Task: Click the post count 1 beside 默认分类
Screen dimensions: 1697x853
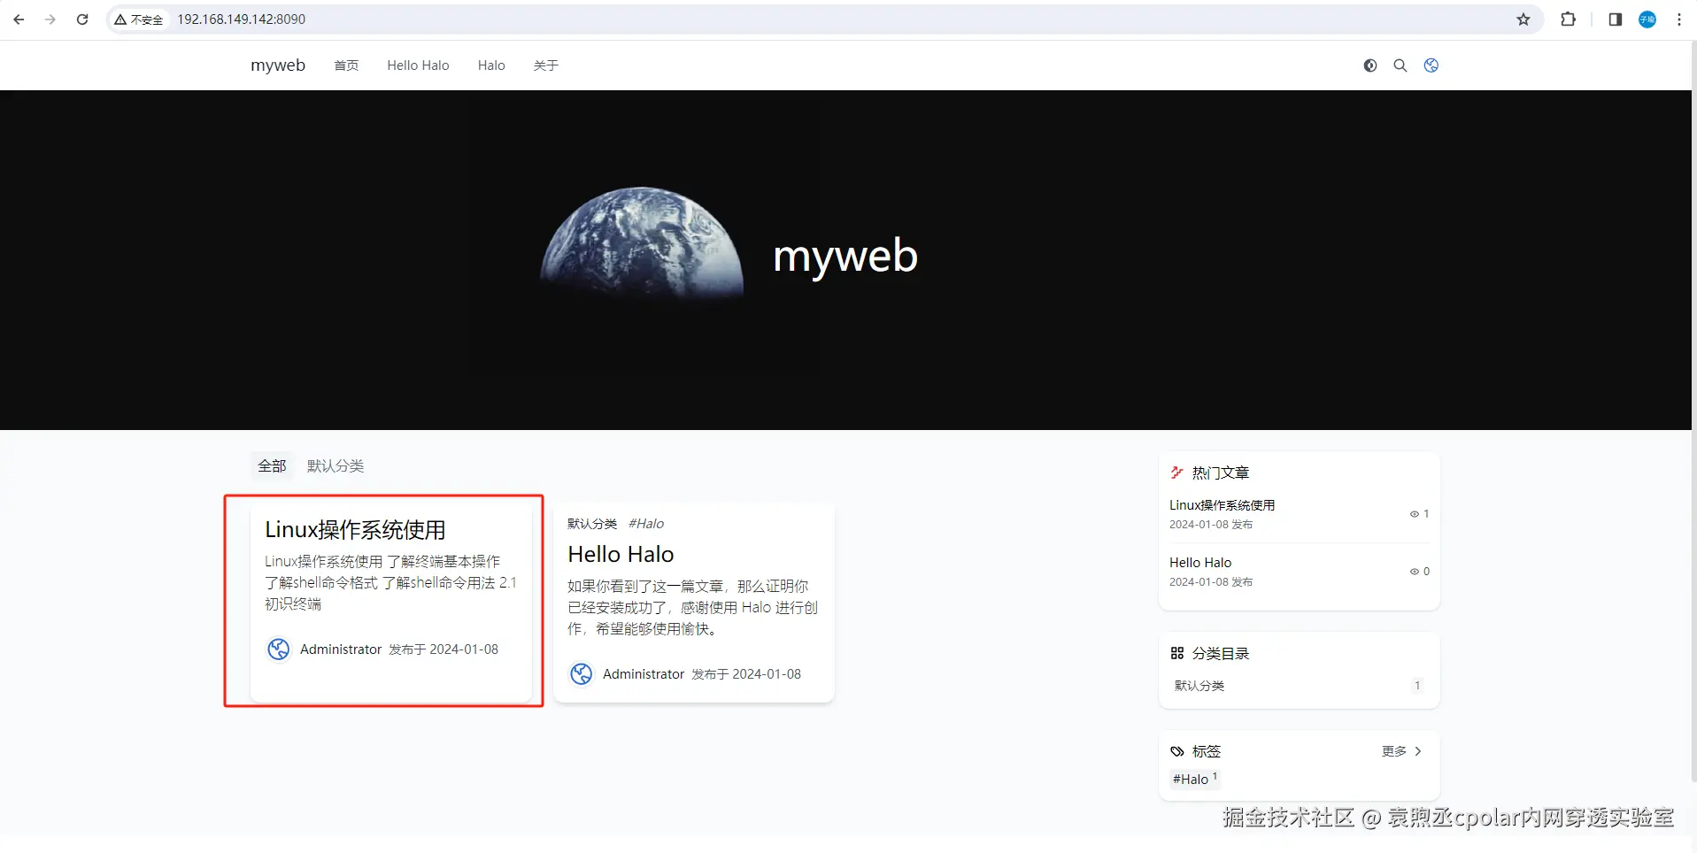Action: click(1417, 686)
